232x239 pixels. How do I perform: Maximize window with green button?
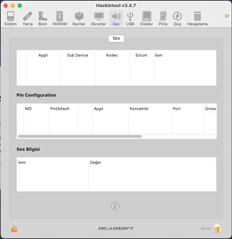[20, 6]
